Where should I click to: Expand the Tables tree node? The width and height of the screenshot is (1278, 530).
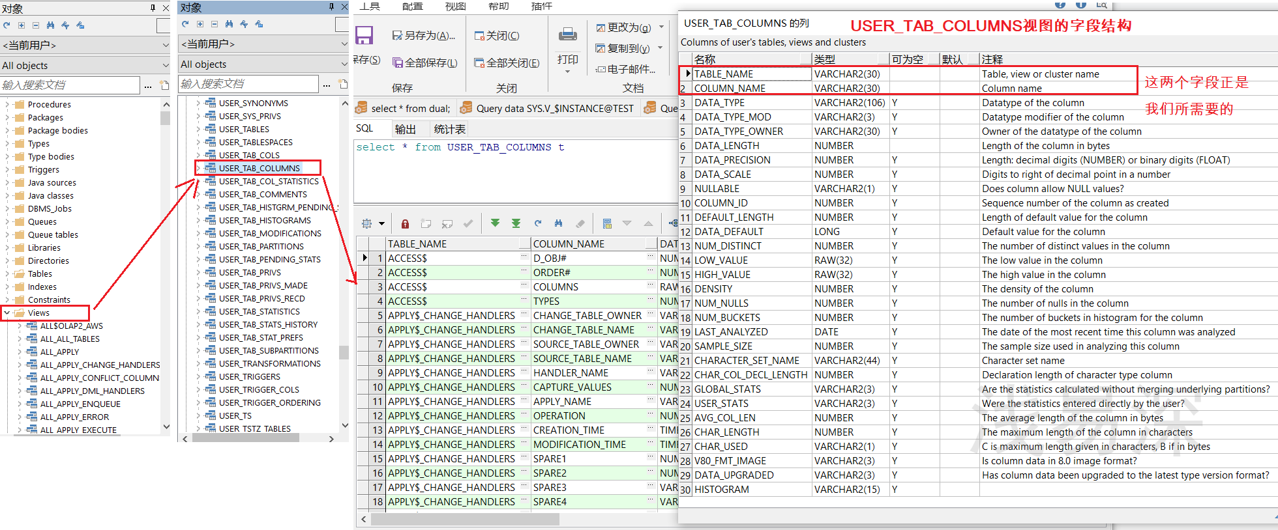[7, 274]
